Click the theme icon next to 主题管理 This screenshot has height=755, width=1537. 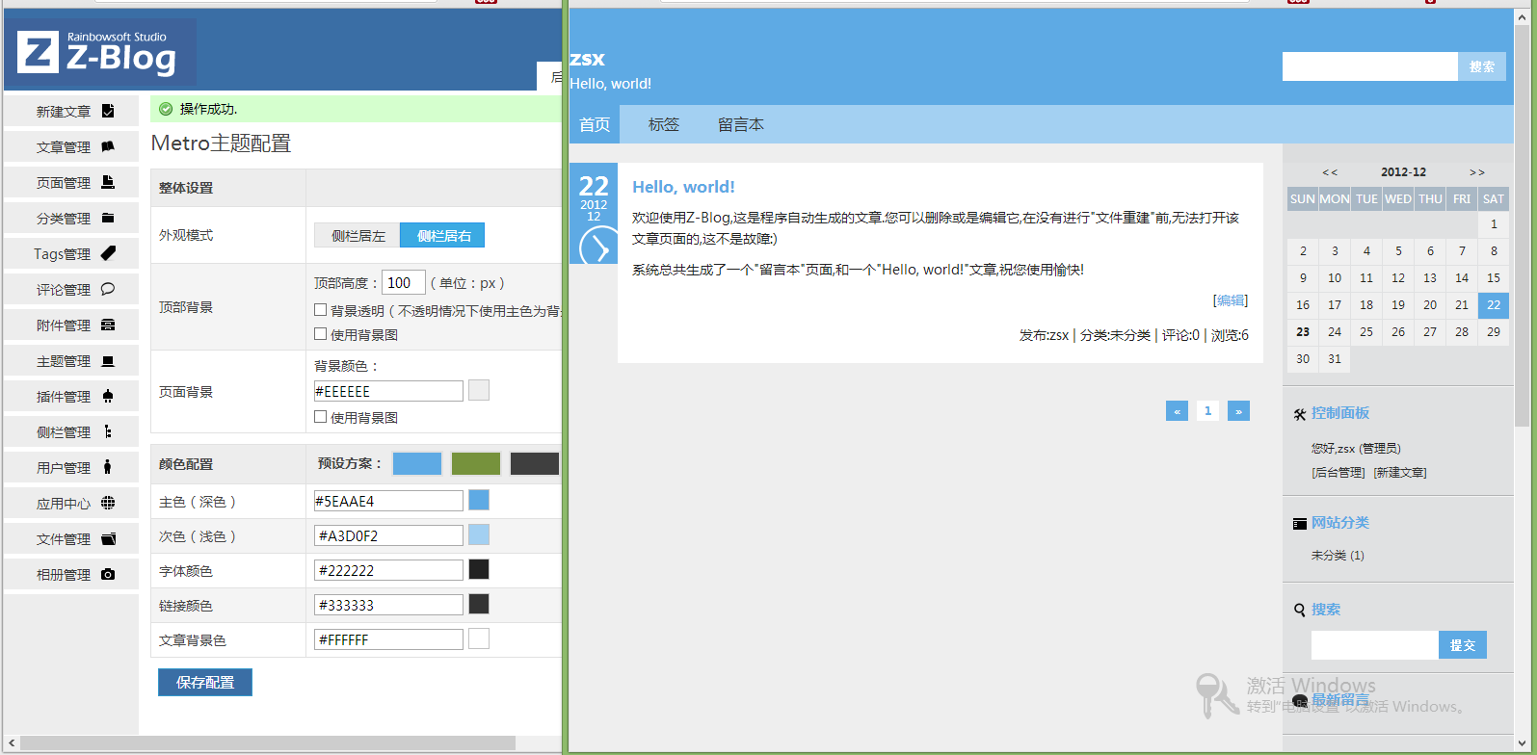point(108,360)
